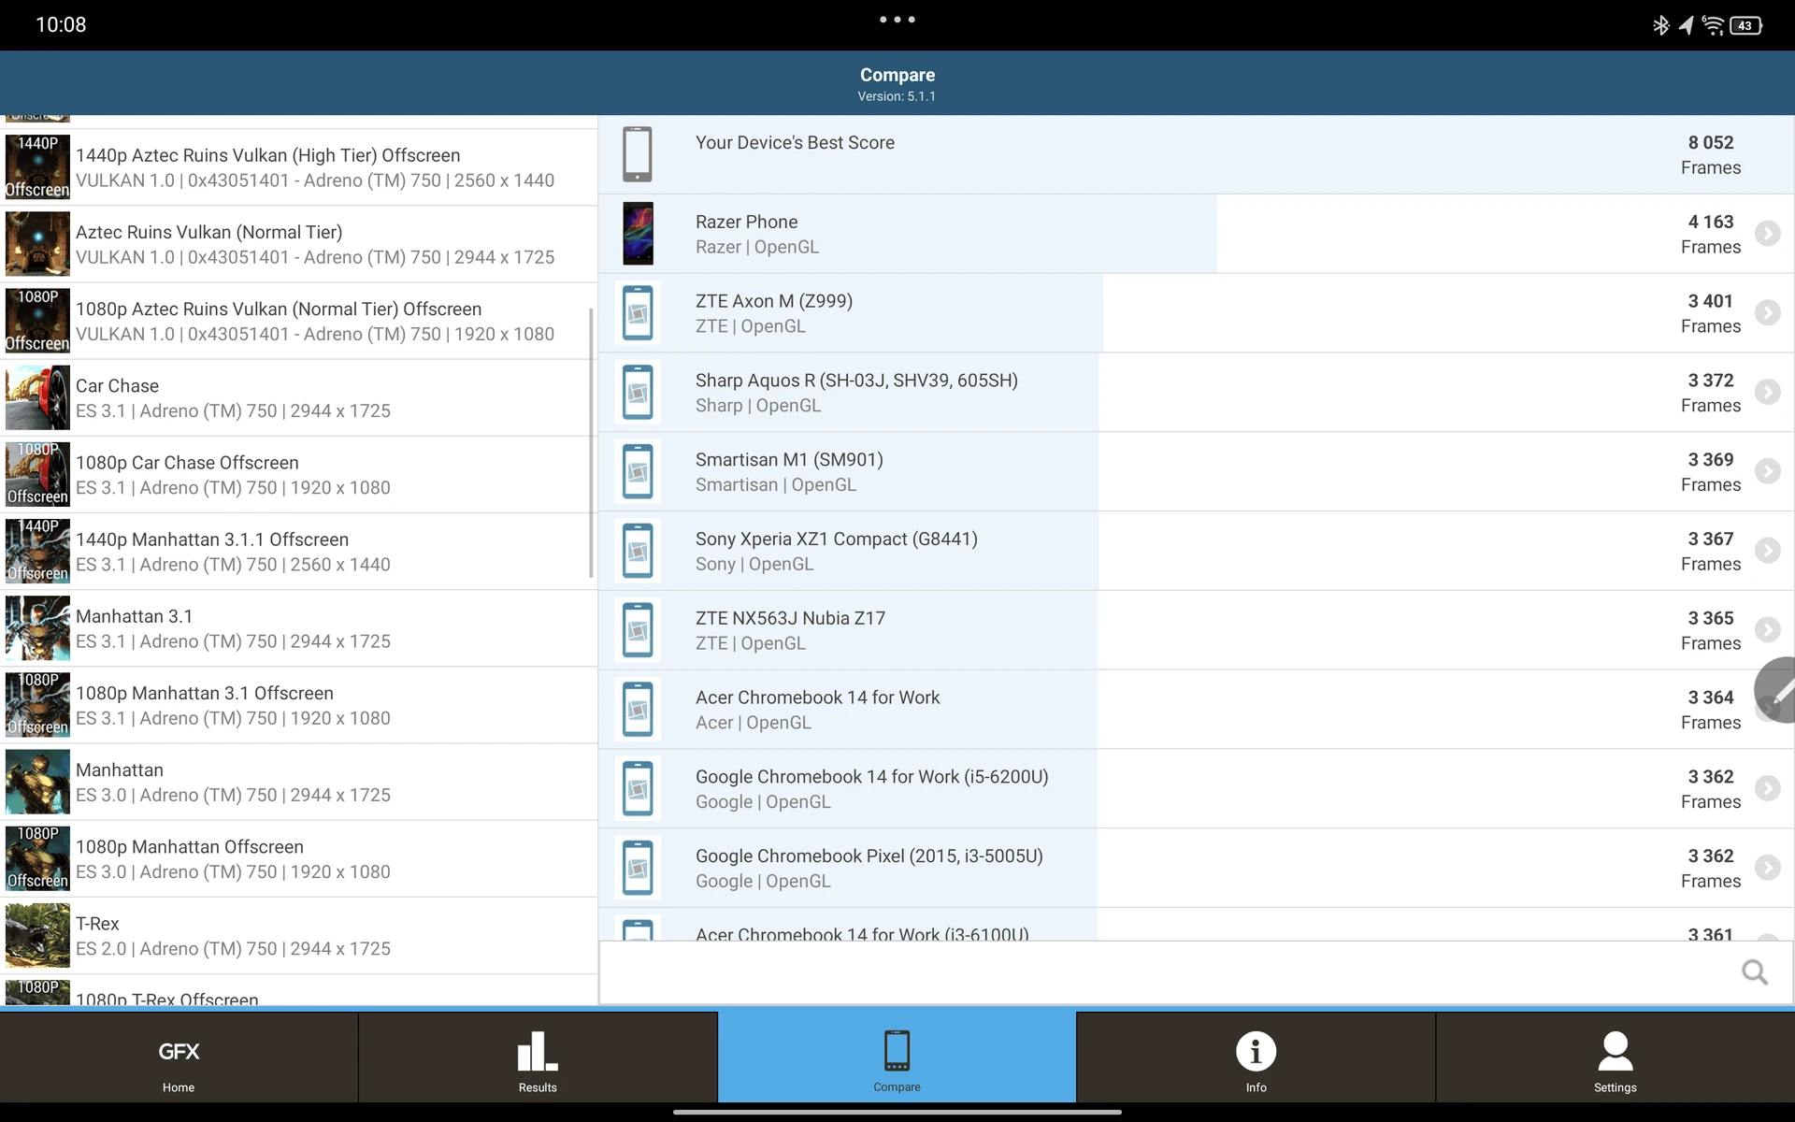Select Aztec Ruins Vulkan (Normal Tier) test
The height and width of the screenshot is (1122, 1795).
tap(299, 244)
